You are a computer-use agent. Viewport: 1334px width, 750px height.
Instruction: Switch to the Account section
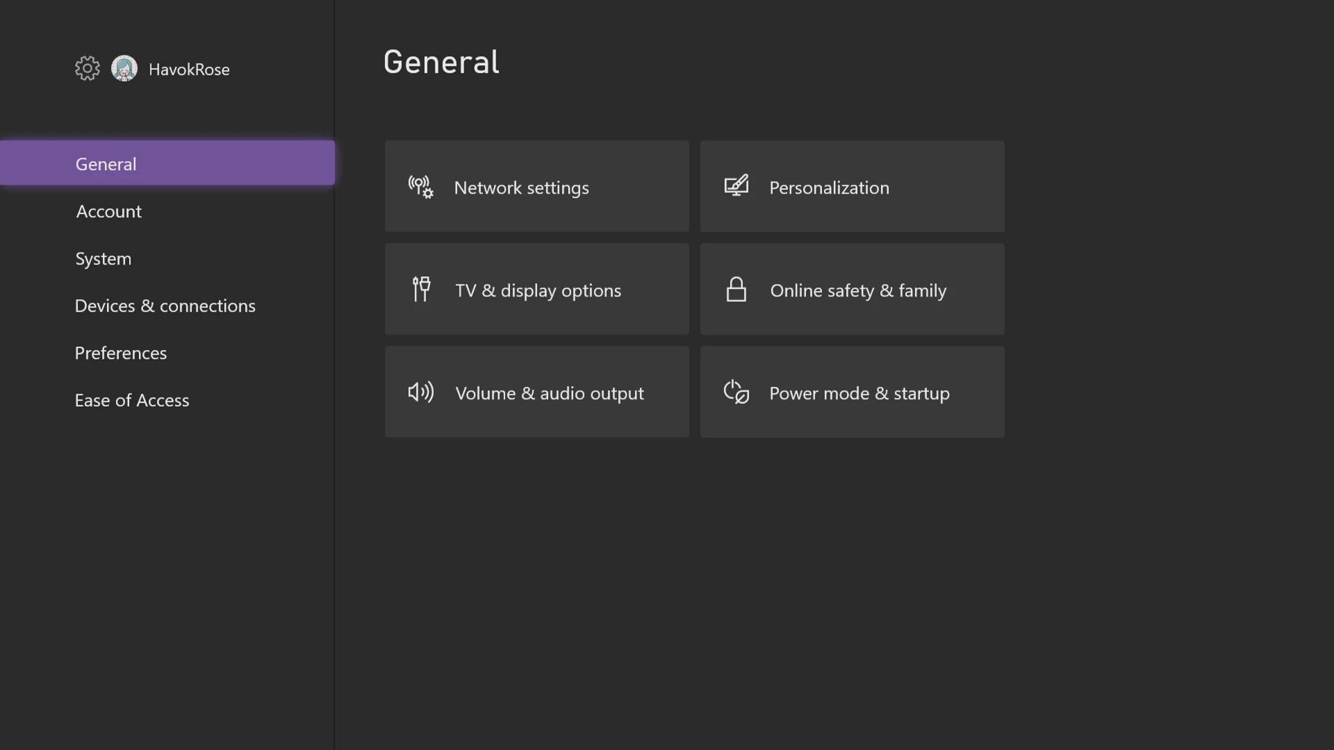(109, 211)
